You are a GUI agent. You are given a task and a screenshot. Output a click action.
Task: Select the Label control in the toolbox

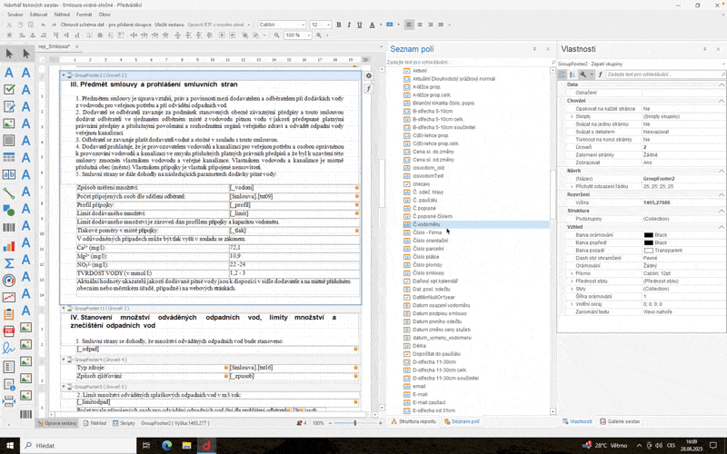pyautogui.click(x=9, y=73)
